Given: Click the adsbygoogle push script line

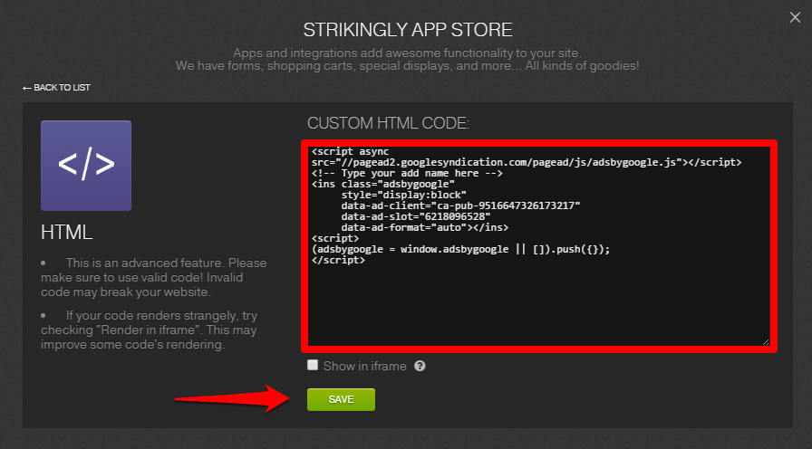Looking at the screenshot, I should (461, 249).
